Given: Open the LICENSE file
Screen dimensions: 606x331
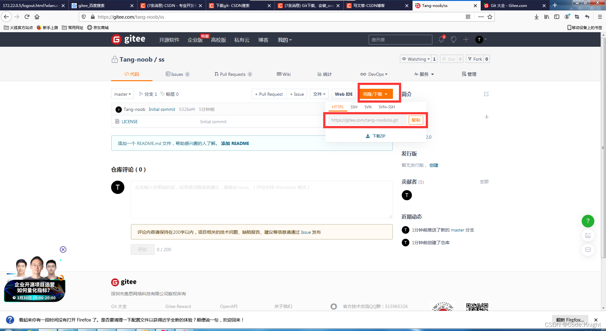Looking at the screenshot, I should (x=130, y=122).
